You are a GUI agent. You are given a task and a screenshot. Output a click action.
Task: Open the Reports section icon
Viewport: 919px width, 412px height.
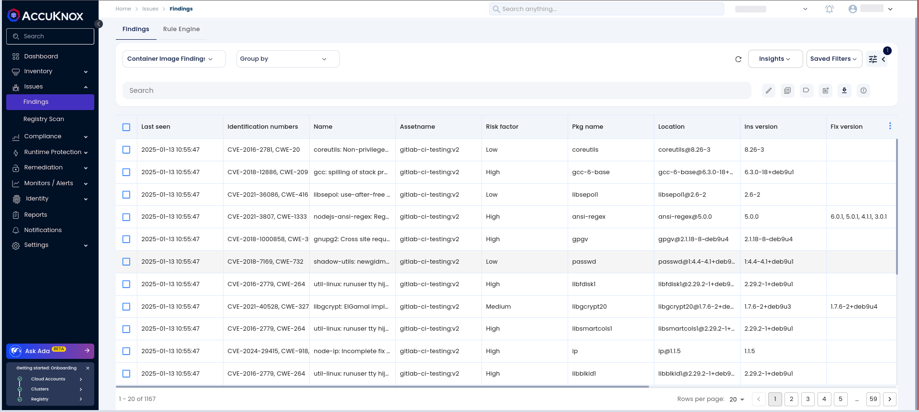16,215
